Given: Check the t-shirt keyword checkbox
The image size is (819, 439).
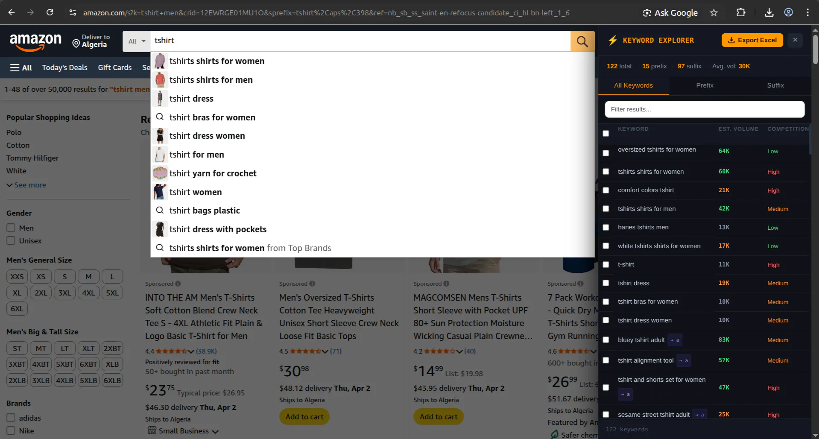Looking at the screenshot, I should tap(605, 265).
